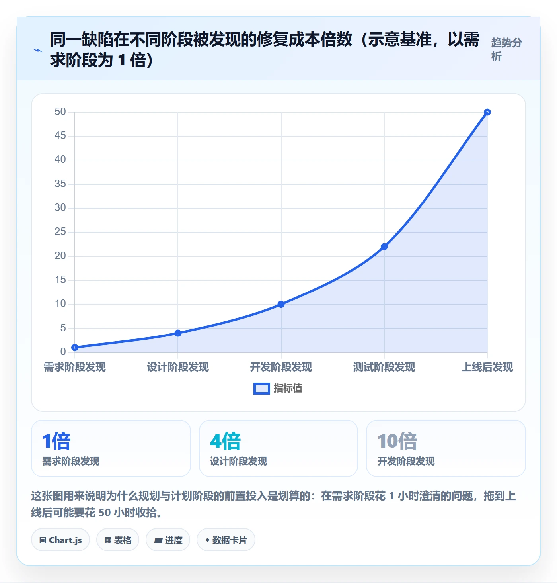Select the 数据卡片 tag chip
557x583 pixels.
[x=226, y=540]
